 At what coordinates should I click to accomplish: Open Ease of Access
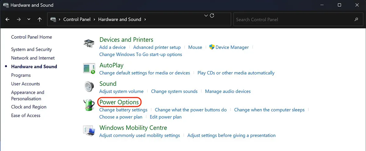point(26,115)
